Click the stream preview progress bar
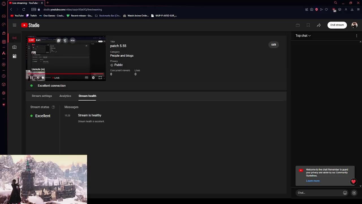 pos(66,74)
